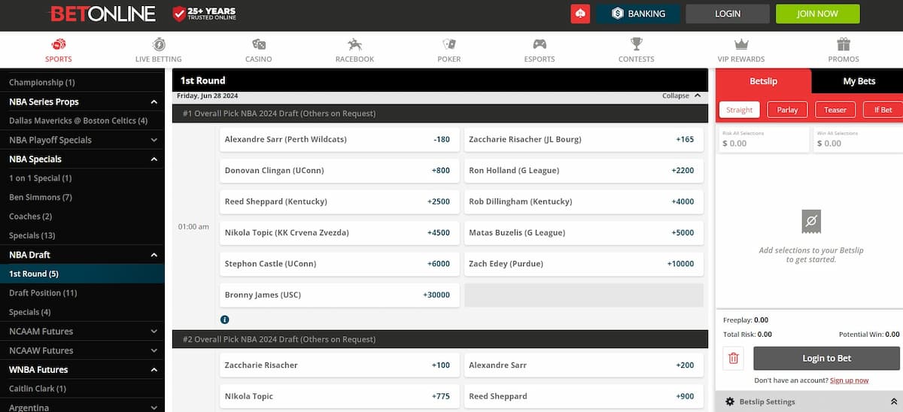Image resolution: width=903 pixels, height=412 pixels.
Task: Click the Risk All Selections field
Action: pos(763,139)
